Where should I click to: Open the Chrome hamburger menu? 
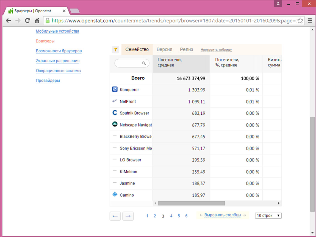310,21
